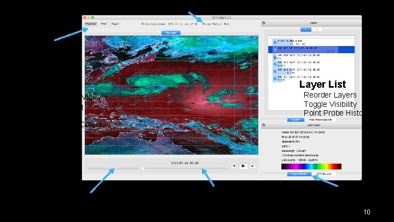Click the Layer Details panel float/detach icon
This screenshot has width=394, height=222.
point(264,125)
